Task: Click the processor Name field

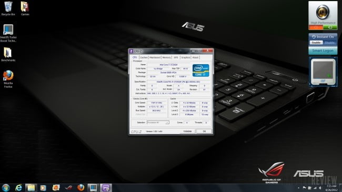Action: pyautogui.click(x=168, y=65)
